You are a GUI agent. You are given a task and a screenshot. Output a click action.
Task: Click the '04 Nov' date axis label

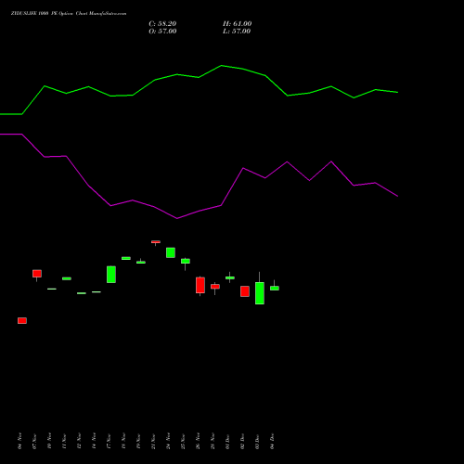(x=19, y=441)
